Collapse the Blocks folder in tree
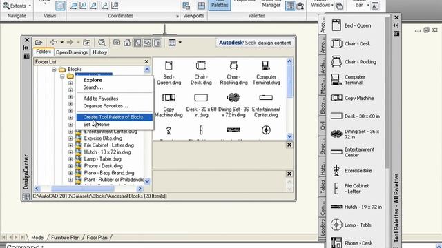The width and height of the screenshot is (442, 248). tap(54, 69)
